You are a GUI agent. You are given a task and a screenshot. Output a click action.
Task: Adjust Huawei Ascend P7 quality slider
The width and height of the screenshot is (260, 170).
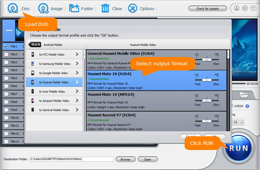coord(207,121)
